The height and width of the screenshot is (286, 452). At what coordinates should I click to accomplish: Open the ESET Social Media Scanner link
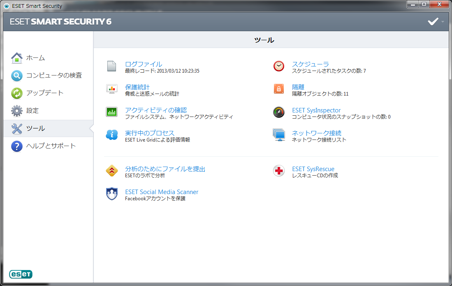tap(162, 192)
